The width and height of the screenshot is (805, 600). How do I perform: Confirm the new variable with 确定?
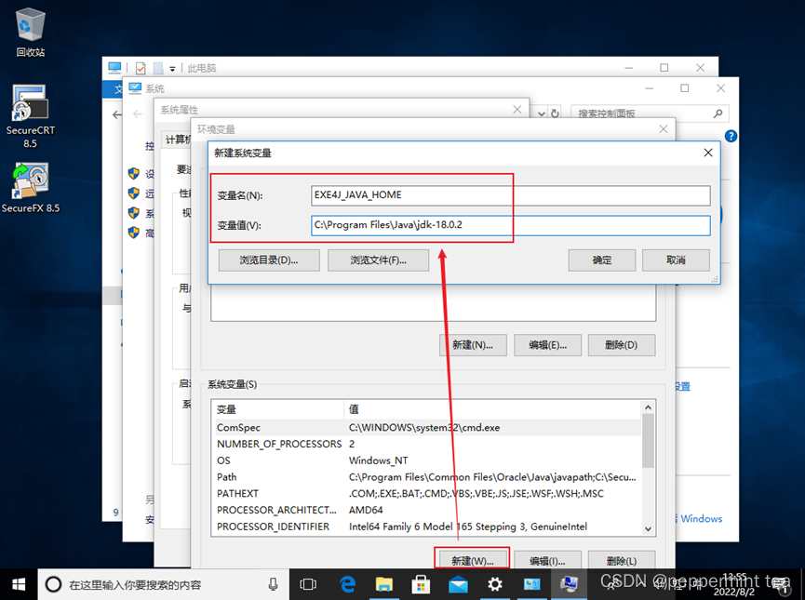click(x=601, y=260)
